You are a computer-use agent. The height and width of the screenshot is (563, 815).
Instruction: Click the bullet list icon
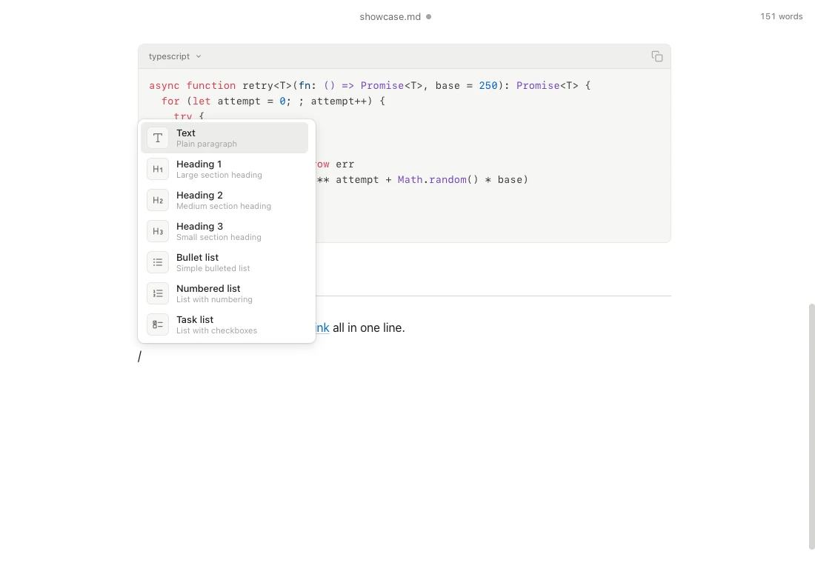pyautogui.click(x=158, y=262)
